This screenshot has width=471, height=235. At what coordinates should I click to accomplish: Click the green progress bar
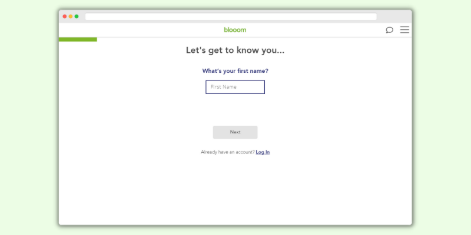click(x=78, y=39)
